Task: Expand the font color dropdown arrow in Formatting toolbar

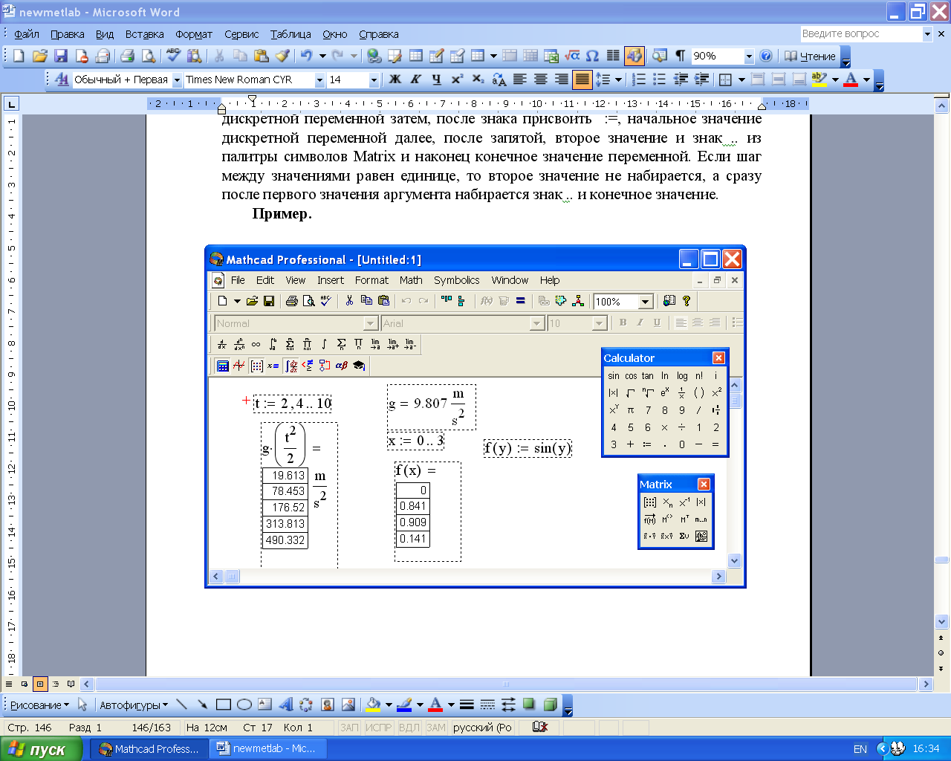Action: 866,80
